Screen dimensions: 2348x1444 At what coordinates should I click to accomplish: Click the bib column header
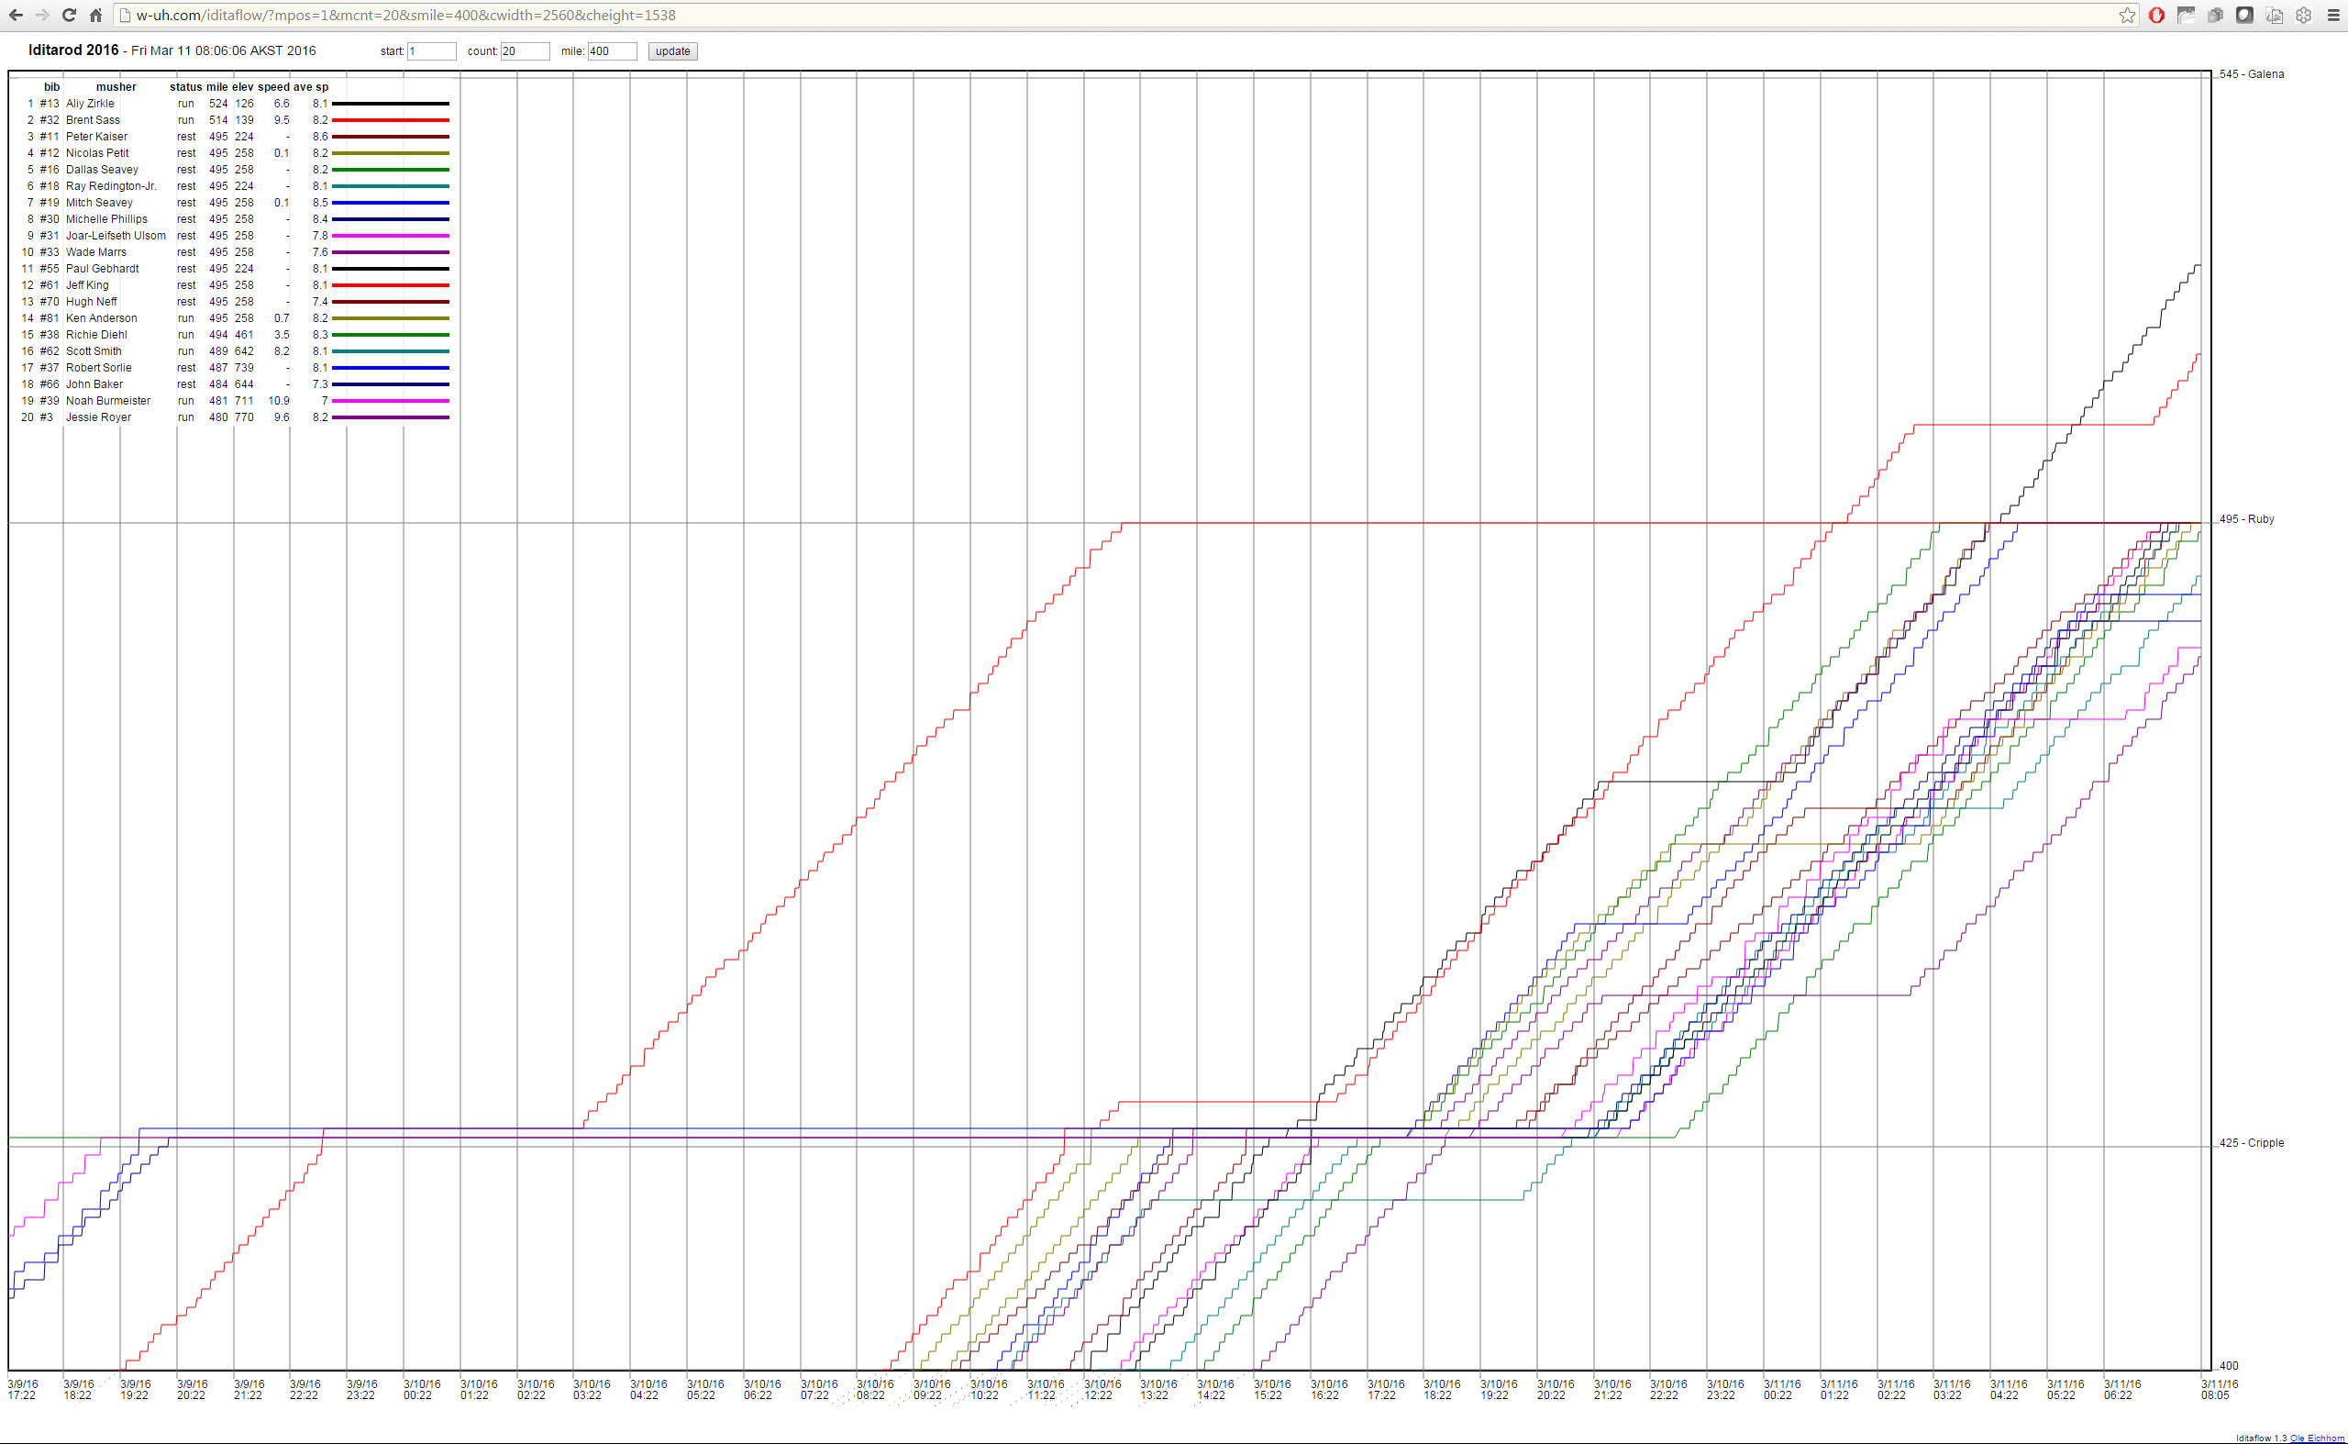(x=51, y=87)
